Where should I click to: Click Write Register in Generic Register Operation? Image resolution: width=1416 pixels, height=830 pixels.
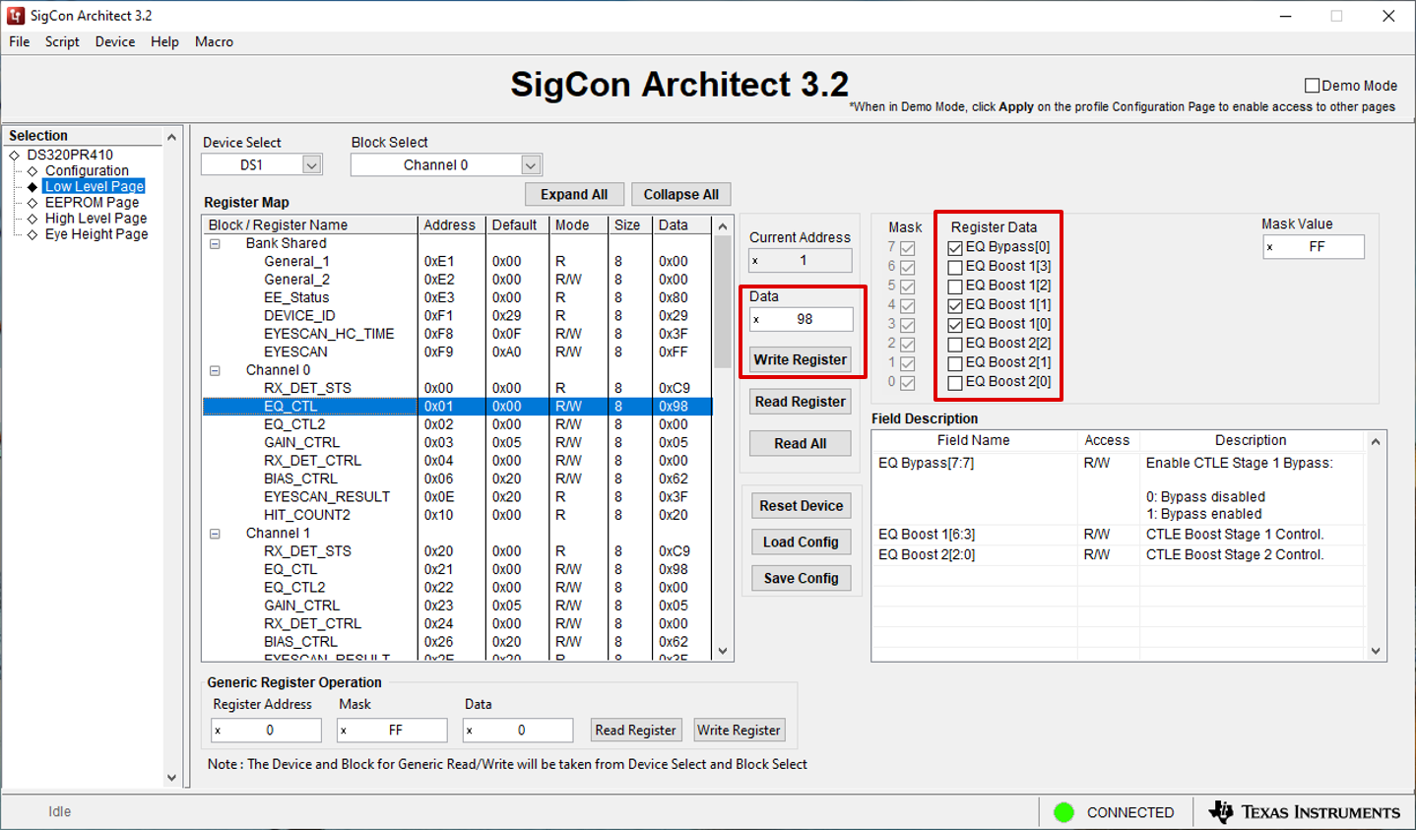coord(740,731)
